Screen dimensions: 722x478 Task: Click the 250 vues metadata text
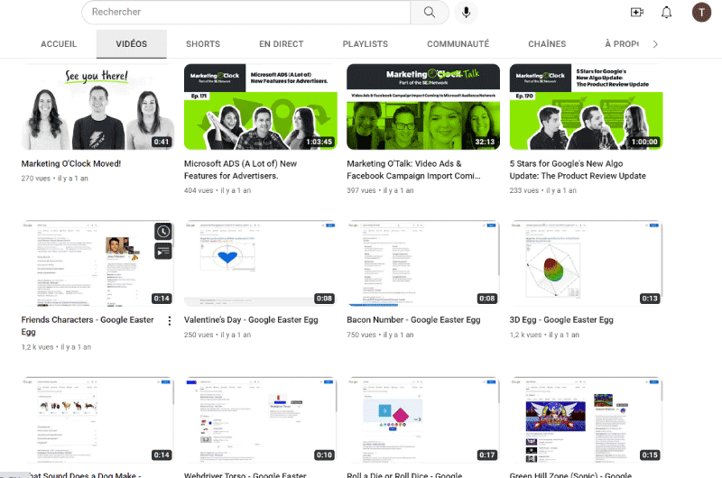click(199, 335)
